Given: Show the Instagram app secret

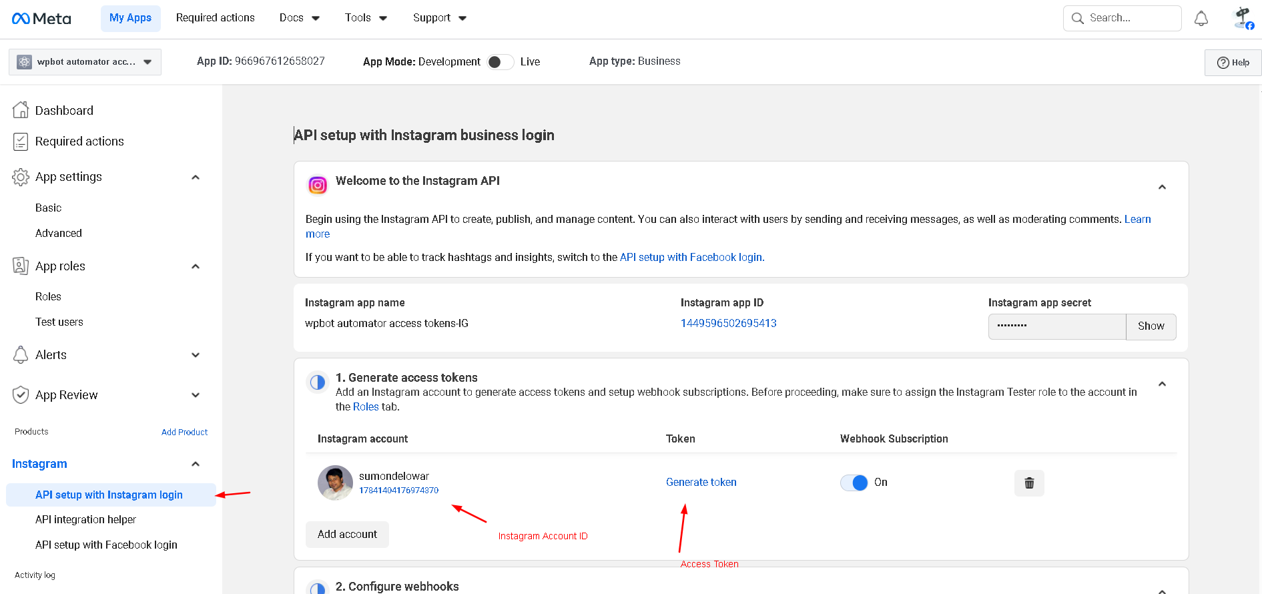Looking at the screenshot, I should tap(1151, 326).
